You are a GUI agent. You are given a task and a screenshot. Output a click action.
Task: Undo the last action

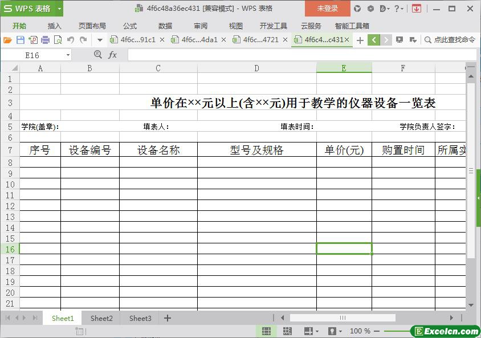(71, 40)
